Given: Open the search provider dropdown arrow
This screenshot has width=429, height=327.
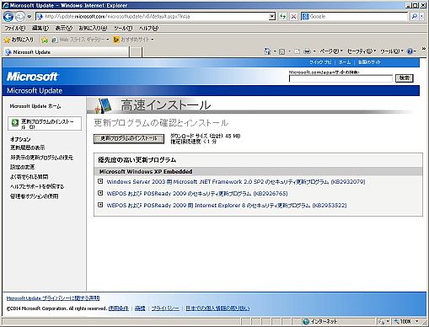Looking at the screenshot, I should [x=421, y=17].
